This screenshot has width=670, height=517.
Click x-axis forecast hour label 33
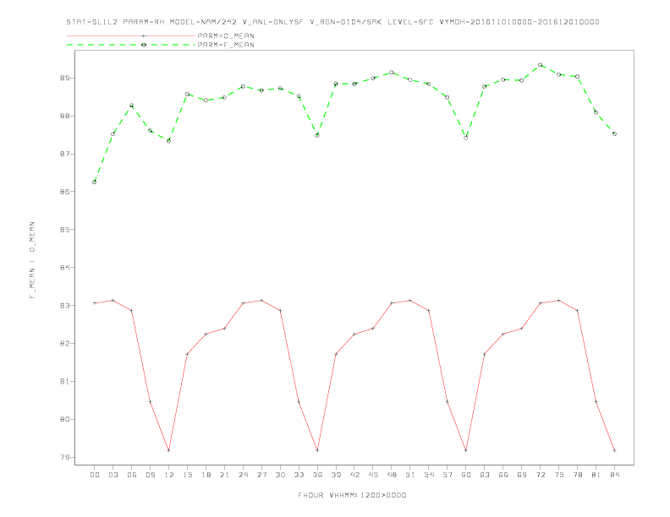click(299, 475)
